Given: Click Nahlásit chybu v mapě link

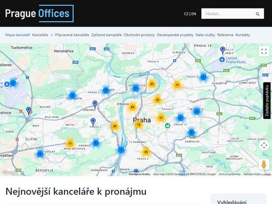Looking at the screenshot, I should point(257,174).
